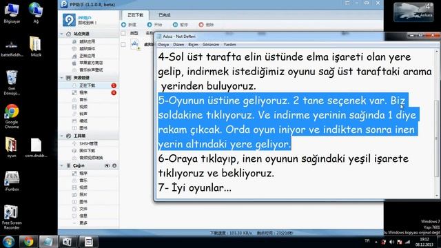Screen dimensions: 441x248
Task: Open 程序 under the Çağın device
Action: [x=83, y=173]
